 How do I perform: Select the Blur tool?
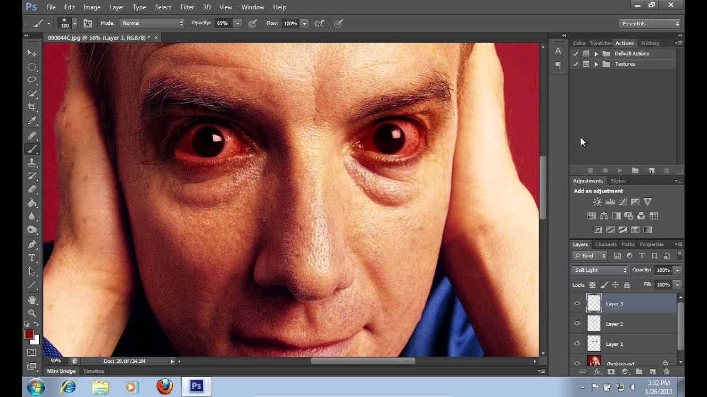32,217
